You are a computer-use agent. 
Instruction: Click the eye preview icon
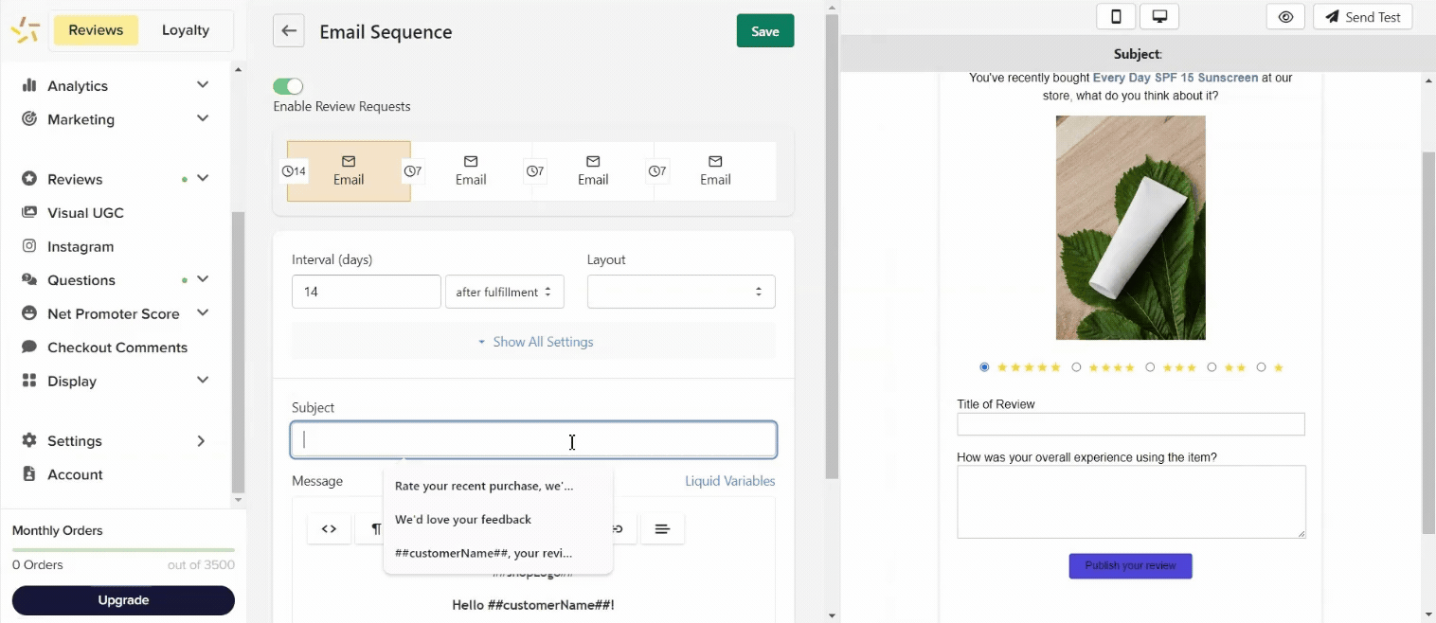click(x=1285, y=17)
